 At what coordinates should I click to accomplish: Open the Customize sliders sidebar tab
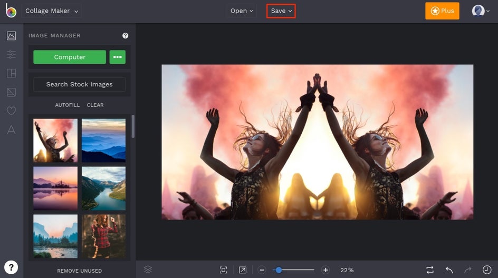click(x=11, y=55)
